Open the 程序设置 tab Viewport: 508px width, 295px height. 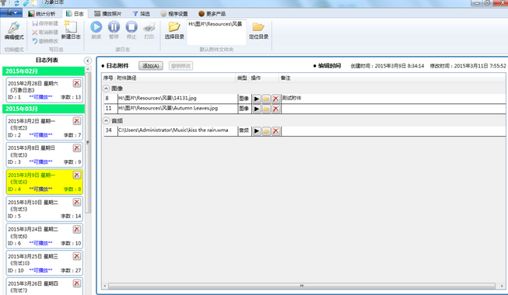coord(174,14)
